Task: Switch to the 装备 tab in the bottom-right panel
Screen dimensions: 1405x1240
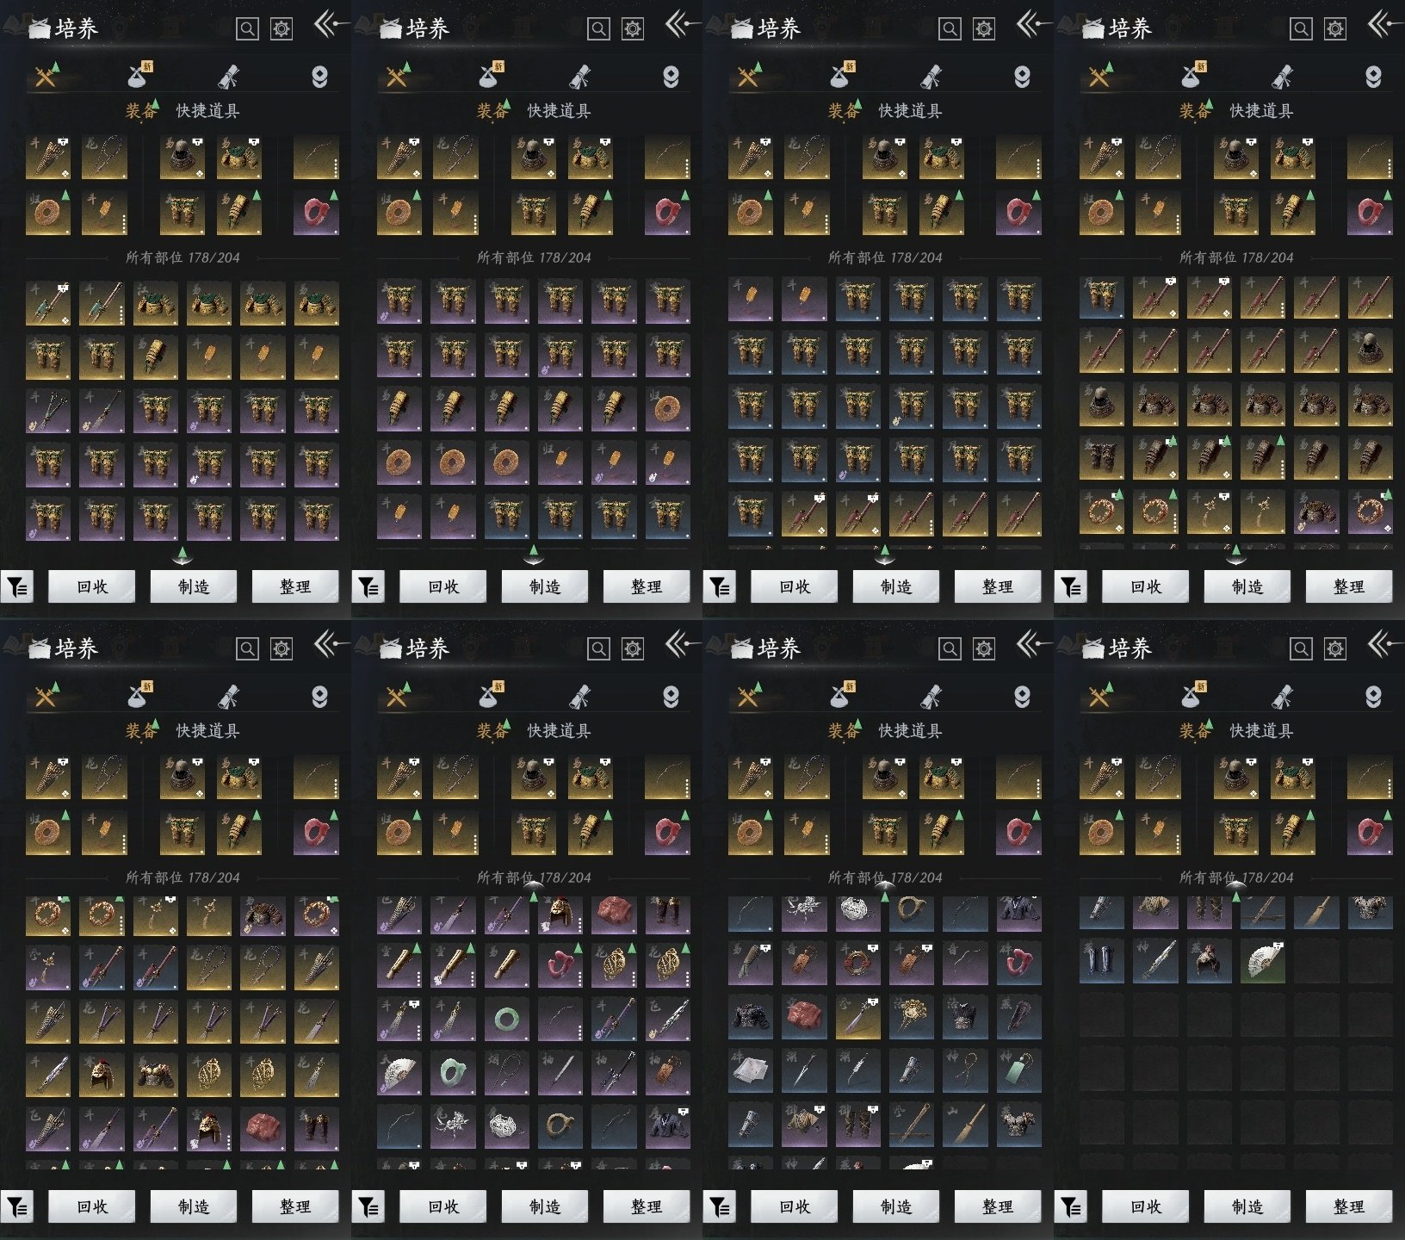Action: pos(1195,731)
